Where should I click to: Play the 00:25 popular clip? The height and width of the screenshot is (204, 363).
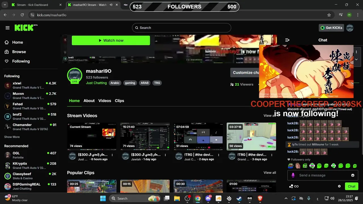click(92, 186)
